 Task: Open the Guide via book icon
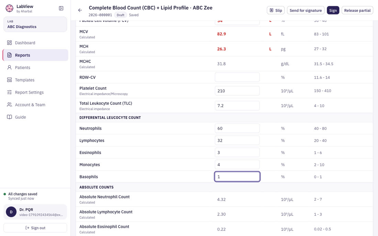(x=9, y=117)
